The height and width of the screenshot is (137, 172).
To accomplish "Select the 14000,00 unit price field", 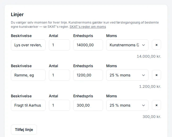I will pyautogui.click(x=88, y=45).
